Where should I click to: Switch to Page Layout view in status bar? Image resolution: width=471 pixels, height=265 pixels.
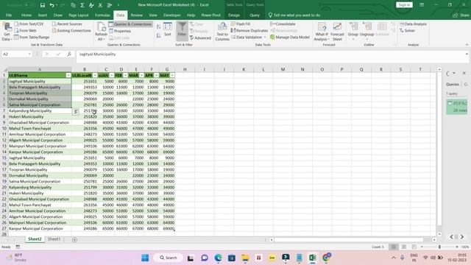coord(404,247)
